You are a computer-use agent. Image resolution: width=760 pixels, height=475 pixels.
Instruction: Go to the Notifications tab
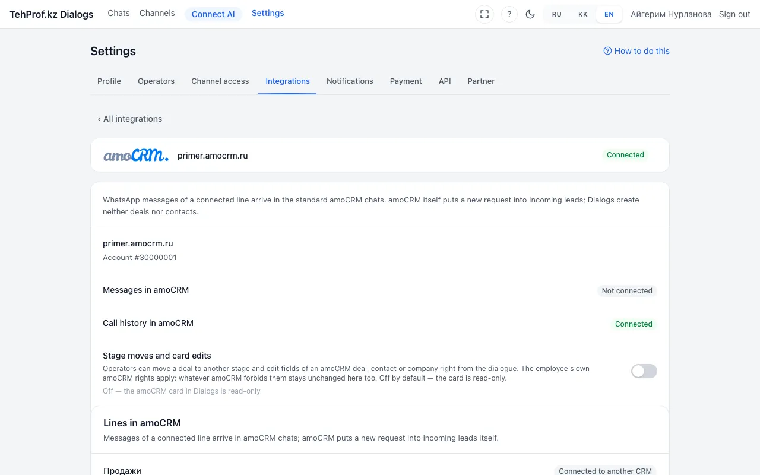(x=350, y=81)
